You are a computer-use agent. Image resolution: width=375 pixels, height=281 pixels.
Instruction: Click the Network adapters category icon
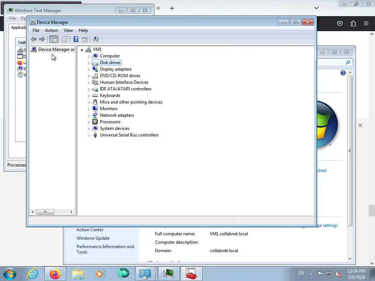(95, 115)
